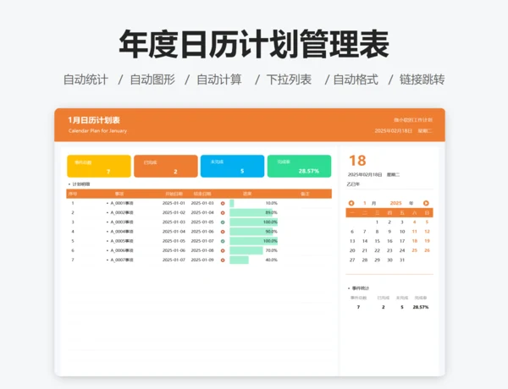508x389 pixels.
Task: Click the 1月日历计划表 banner title
Action: click(94, 120)
